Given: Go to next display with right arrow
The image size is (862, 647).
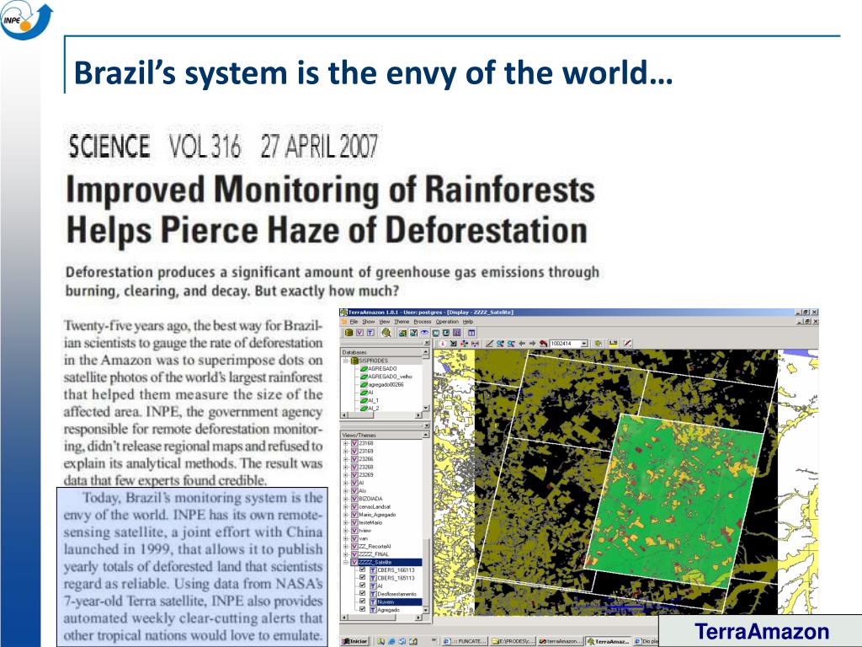Looking at the screenshot, I should 533,344.
